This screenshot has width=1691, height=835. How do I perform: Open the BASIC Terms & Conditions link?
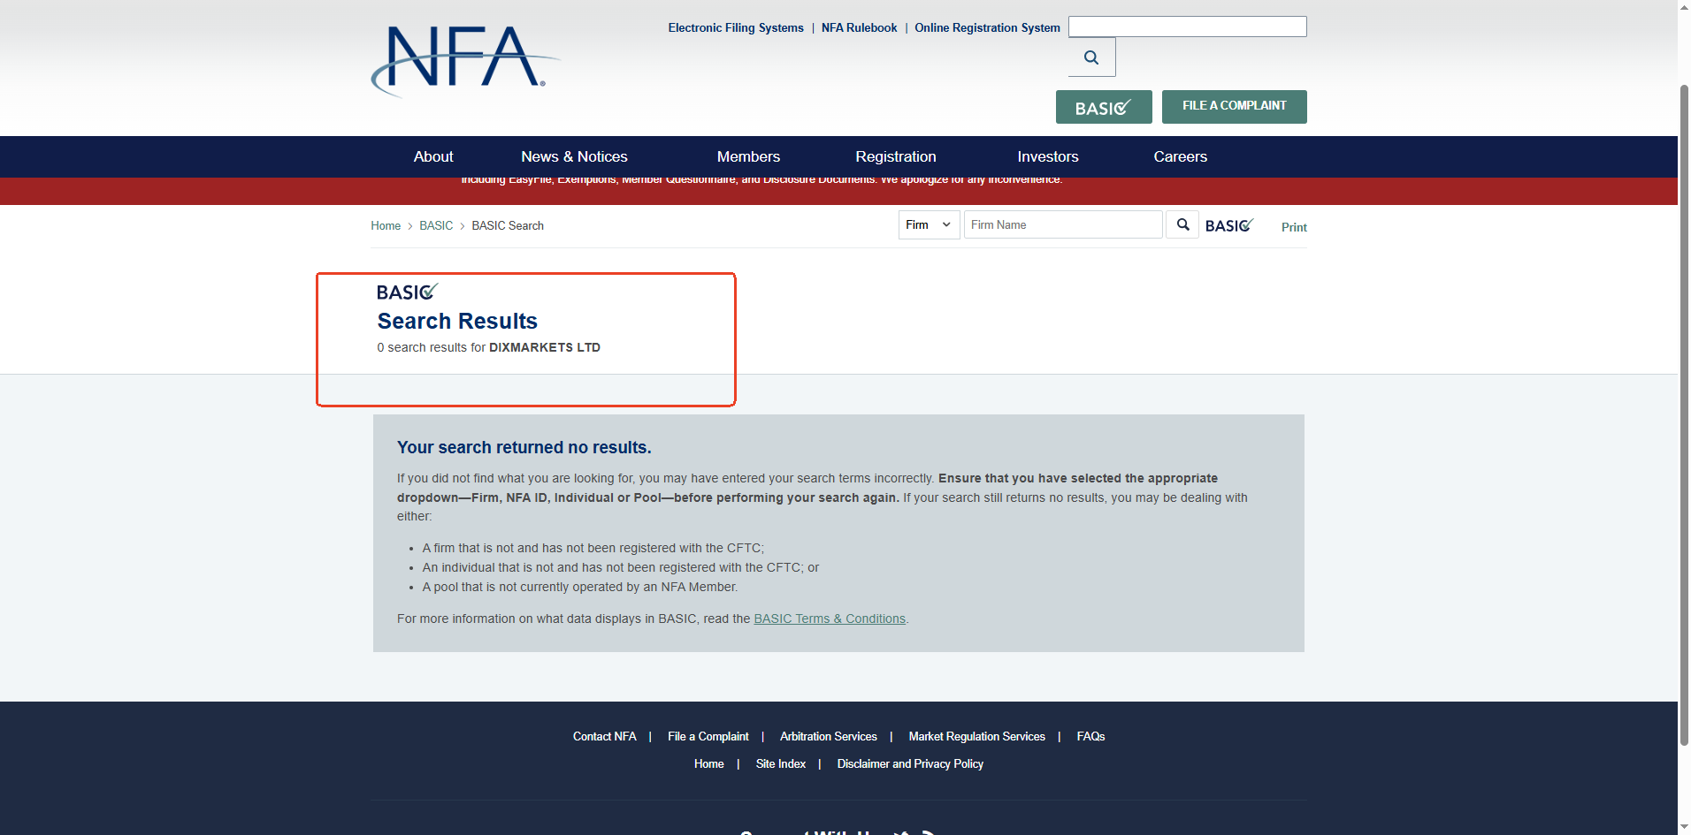click(x=830, y=619)
